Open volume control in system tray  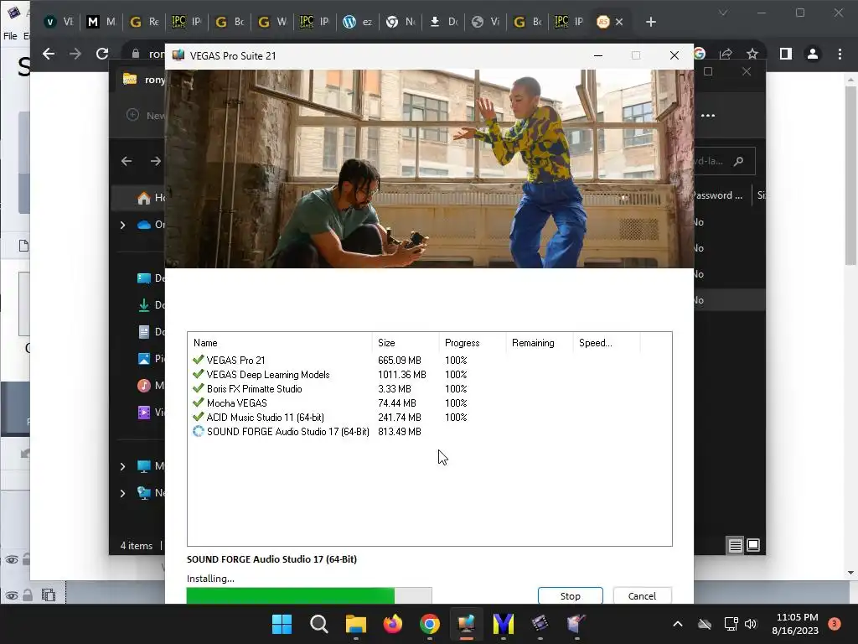tap(751, 624)
